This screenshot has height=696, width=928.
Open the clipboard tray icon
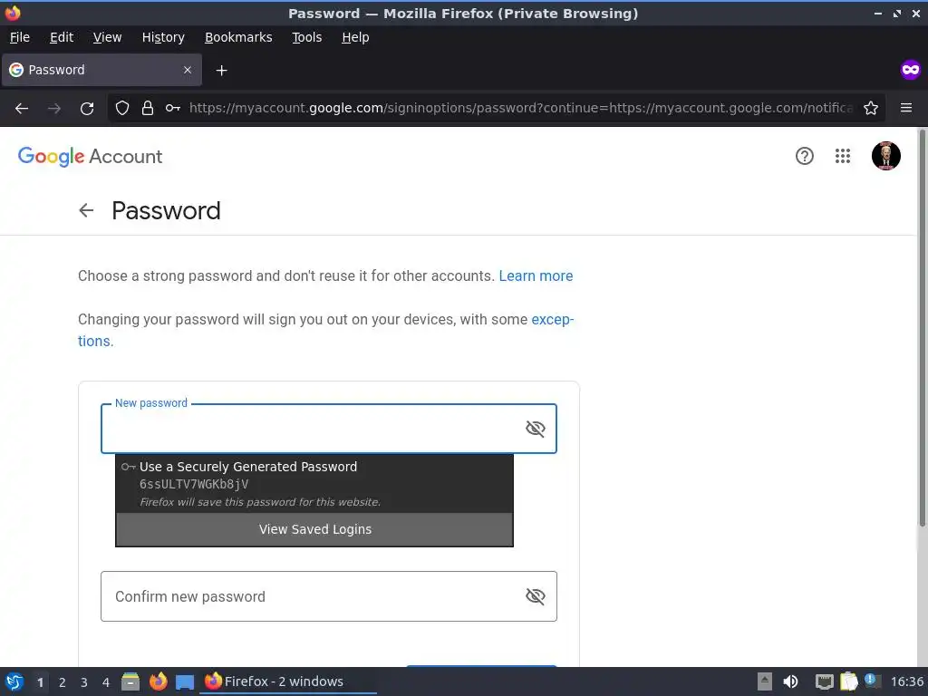848,681
